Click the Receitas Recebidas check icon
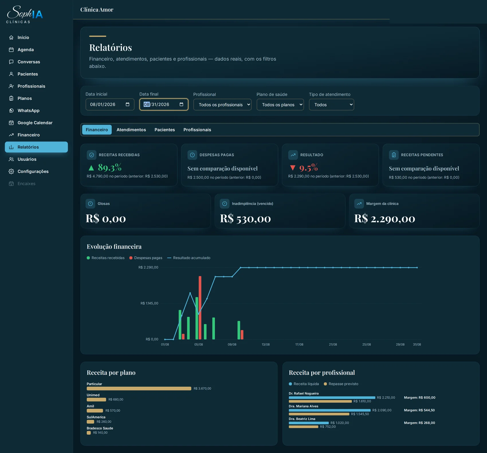 [x=91, y=155]
